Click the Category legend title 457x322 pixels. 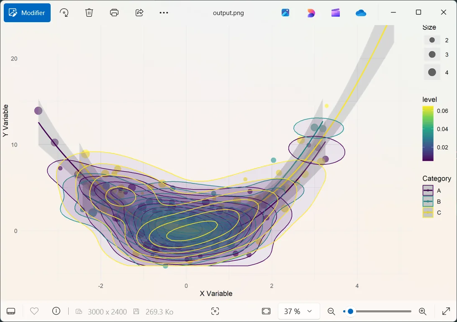coord(436,179)
